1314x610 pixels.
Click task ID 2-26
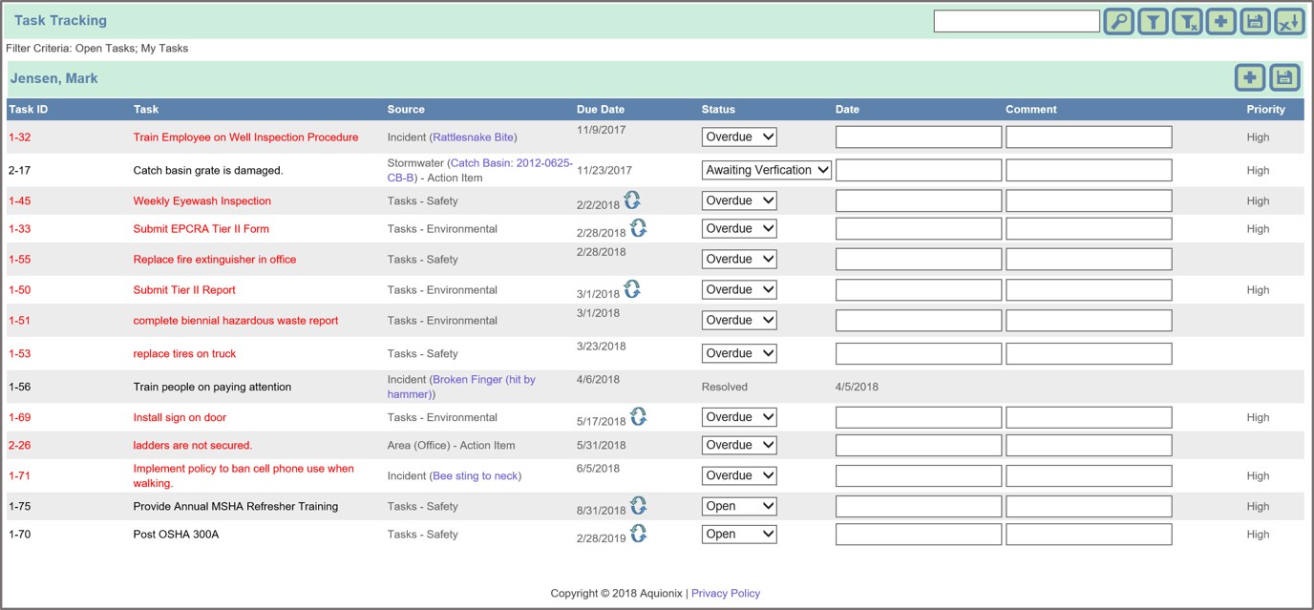(x=20, y=446)
